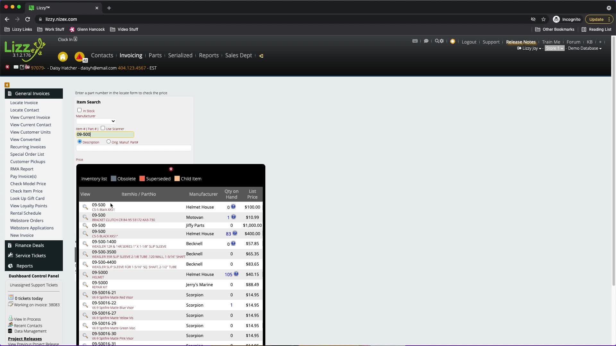Enable the In Stock checkbox

[x=79, y=110]
